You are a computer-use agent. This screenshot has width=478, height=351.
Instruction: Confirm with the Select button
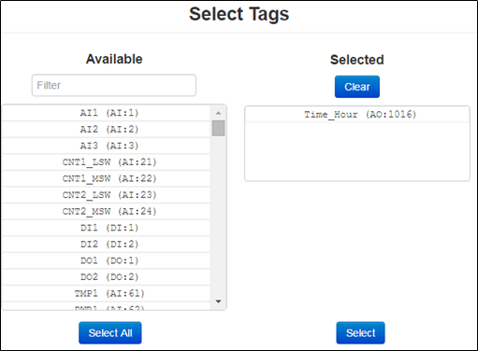360,333
